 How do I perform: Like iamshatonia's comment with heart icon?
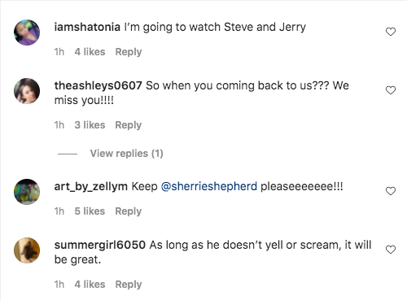(391, 32)
